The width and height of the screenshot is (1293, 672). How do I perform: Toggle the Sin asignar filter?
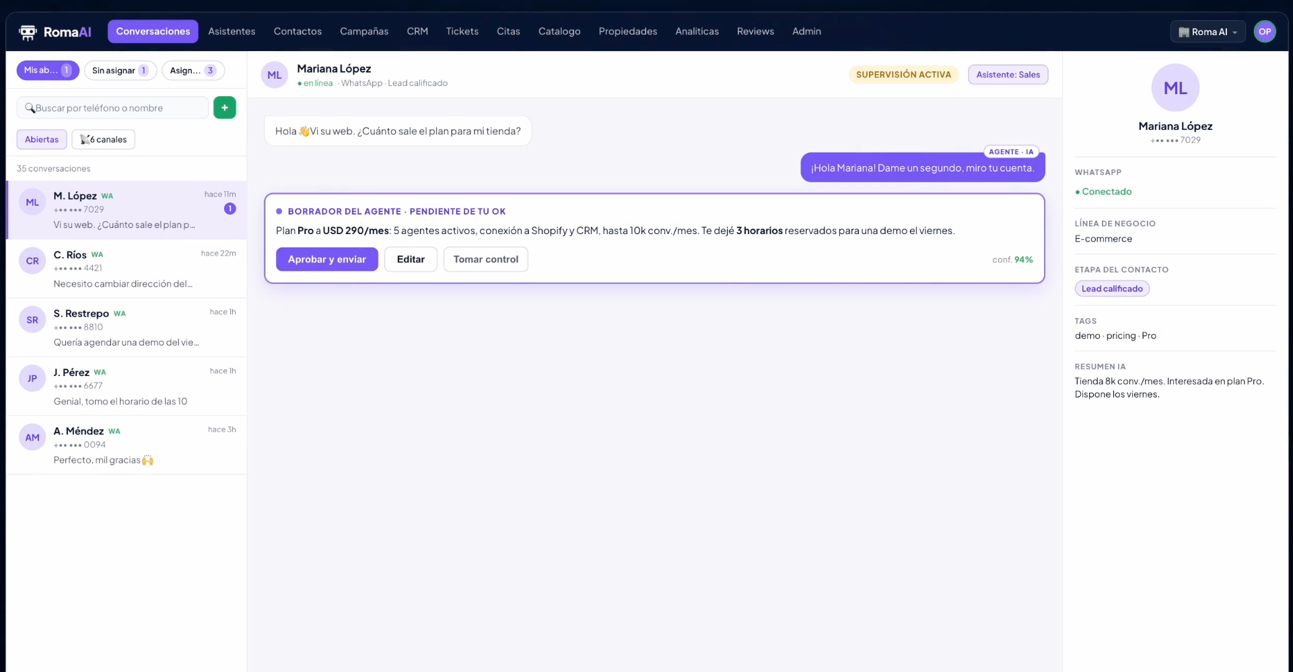[120, 70]
